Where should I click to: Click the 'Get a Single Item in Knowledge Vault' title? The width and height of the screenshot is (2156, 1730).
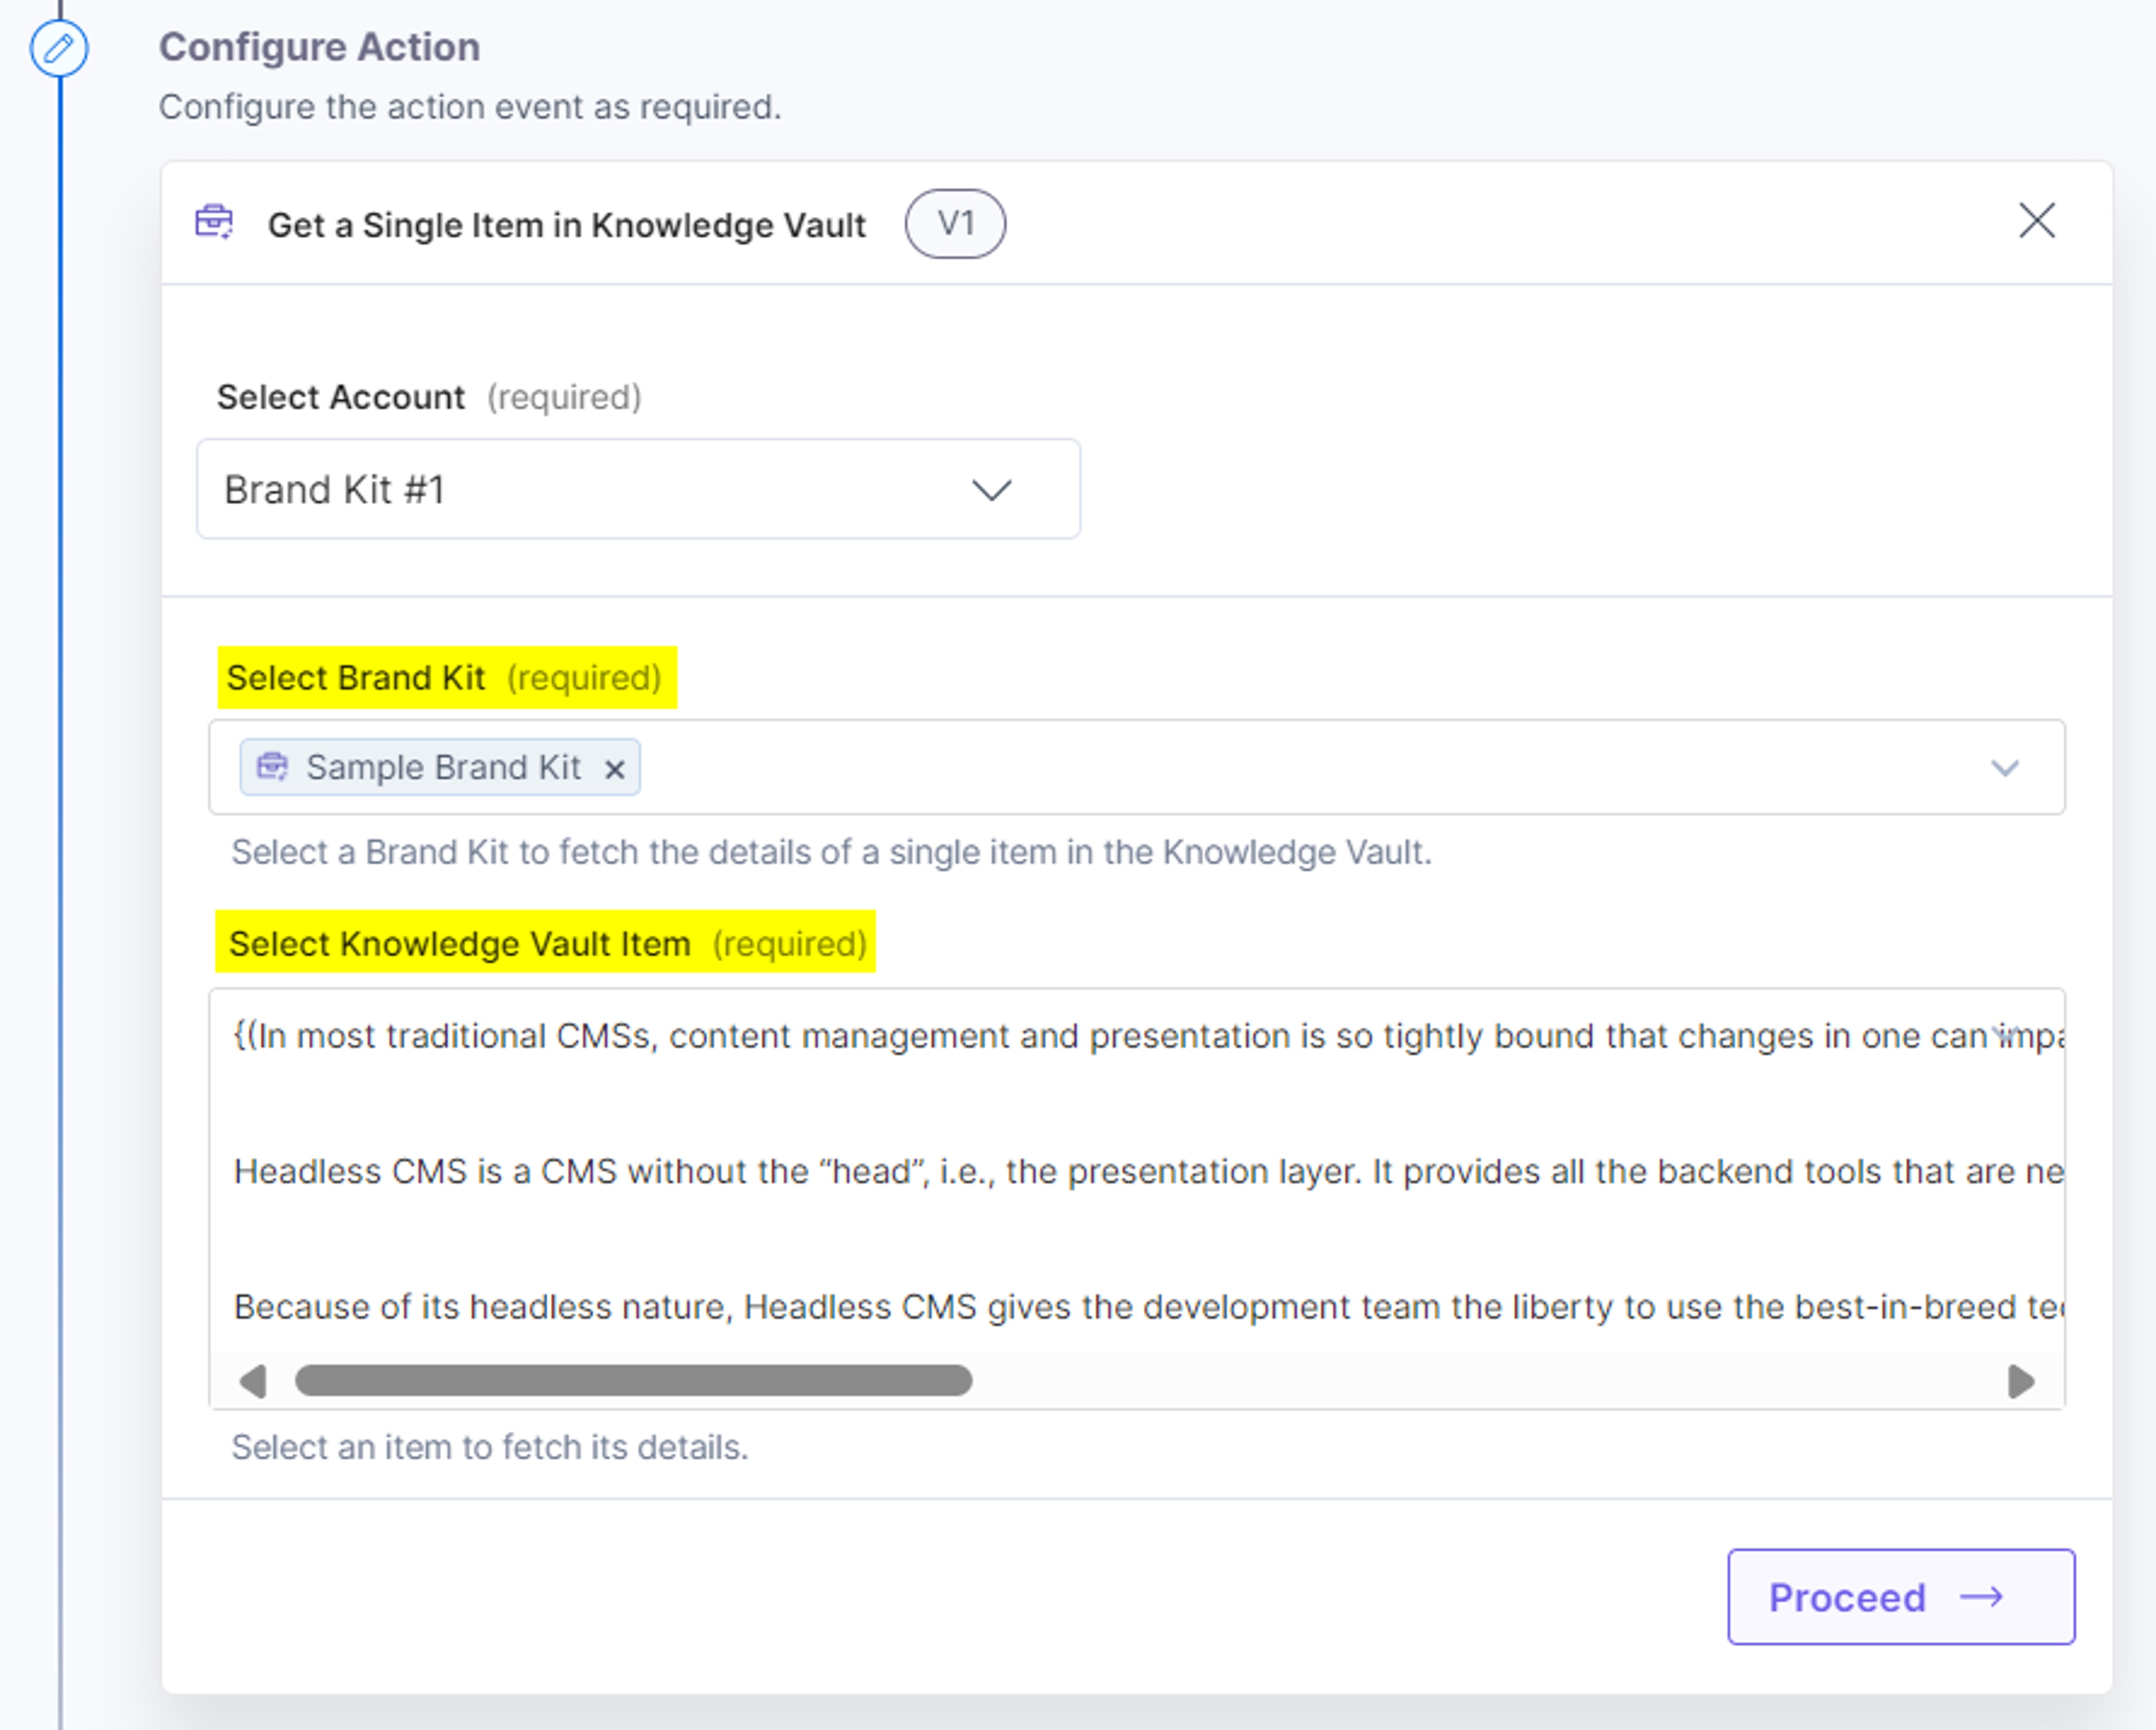tap(566, 225)
